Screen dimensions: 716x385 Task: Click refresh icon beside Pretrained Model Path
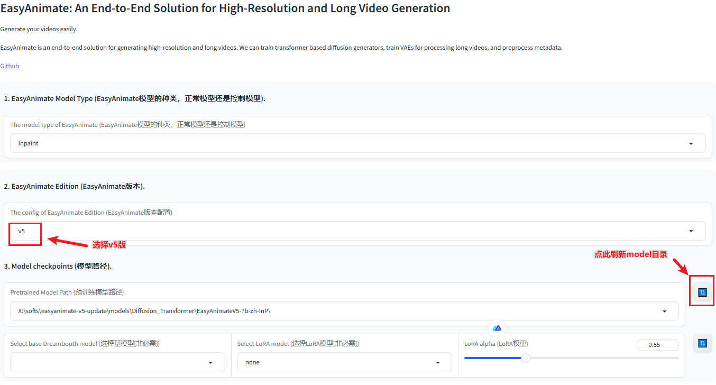tap(702, 292)
